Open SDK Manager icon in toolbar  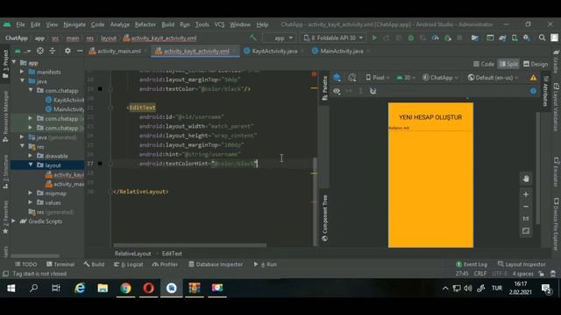coord(526,38)
